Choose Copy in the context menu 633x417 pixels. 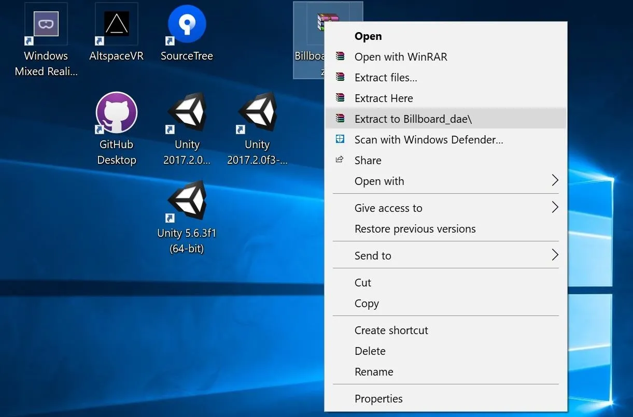(446, 304)
